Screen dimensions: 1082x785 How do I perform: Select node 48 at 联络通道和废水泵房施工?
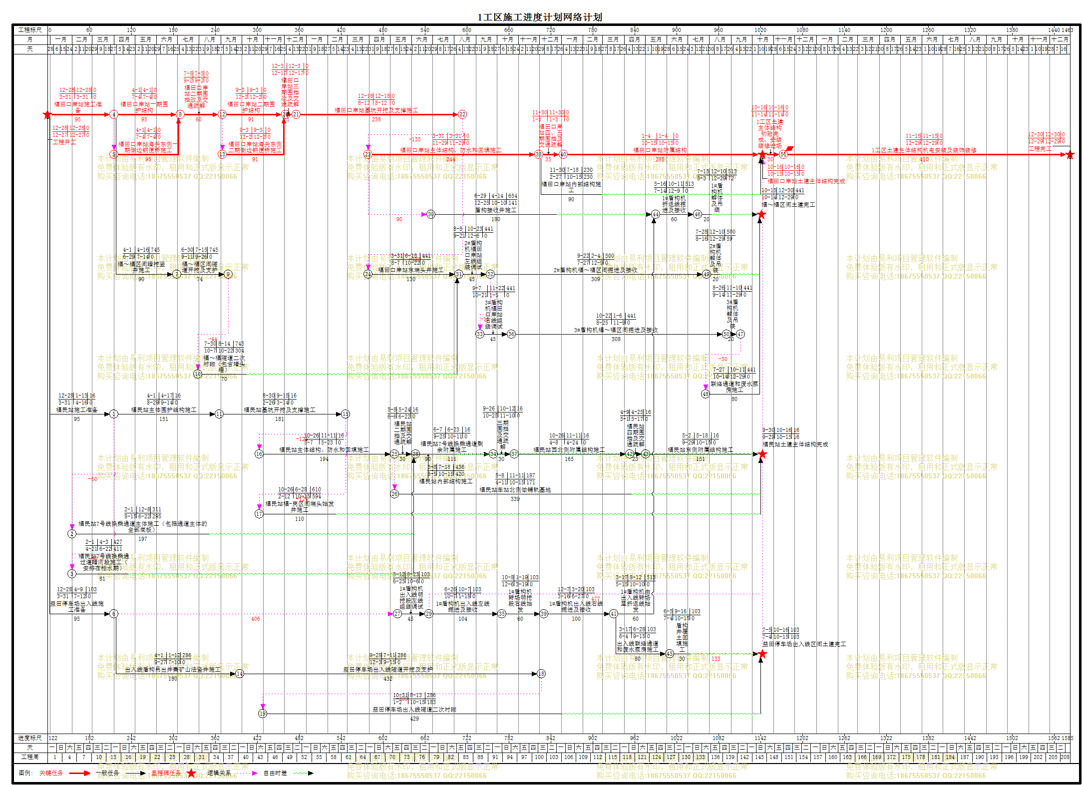coord(706,394)
